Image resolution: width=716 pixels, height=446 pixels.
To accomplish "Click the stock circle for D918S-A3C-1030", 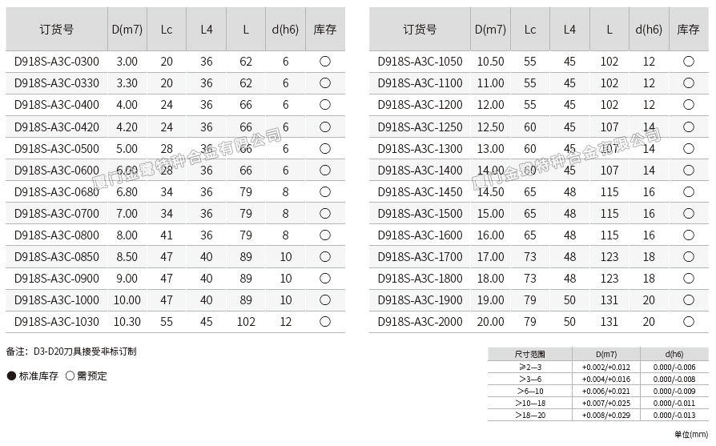I will click(x=325, y=322).
